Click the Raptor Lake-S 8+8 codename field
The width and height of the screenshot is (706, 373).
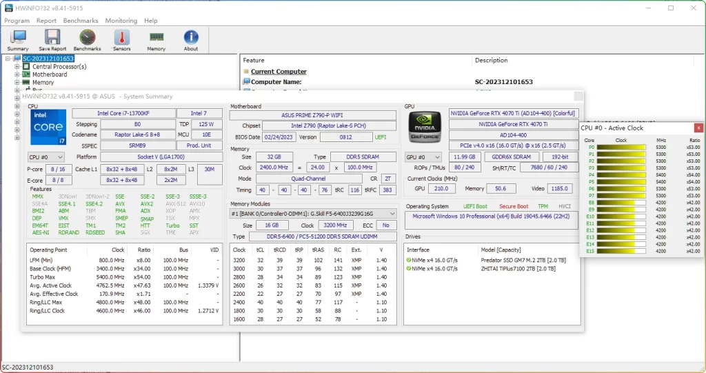coord(137,134)
